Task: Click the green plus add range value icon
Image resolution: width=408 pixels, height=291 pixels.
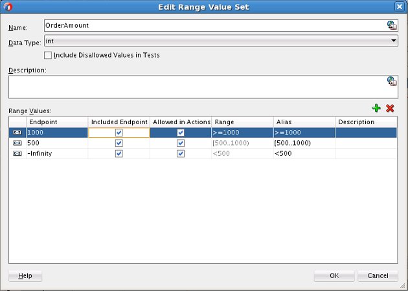Action: [x=376, y=108]
